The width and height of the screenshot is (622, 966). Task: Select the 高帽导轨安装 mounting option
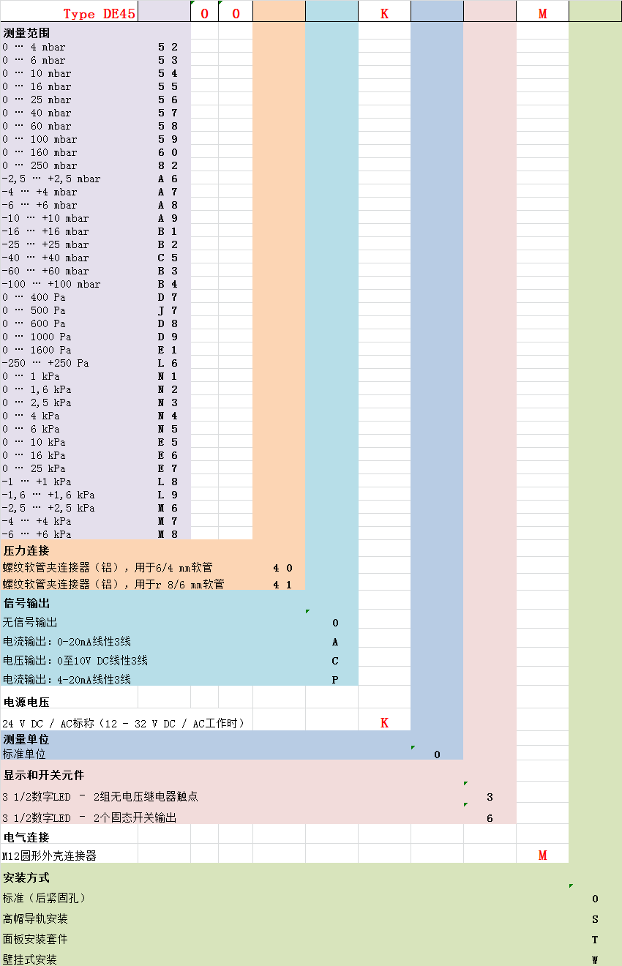35,918
